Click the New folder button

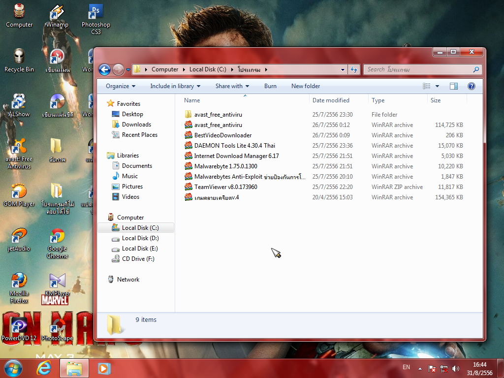(306, 86)
